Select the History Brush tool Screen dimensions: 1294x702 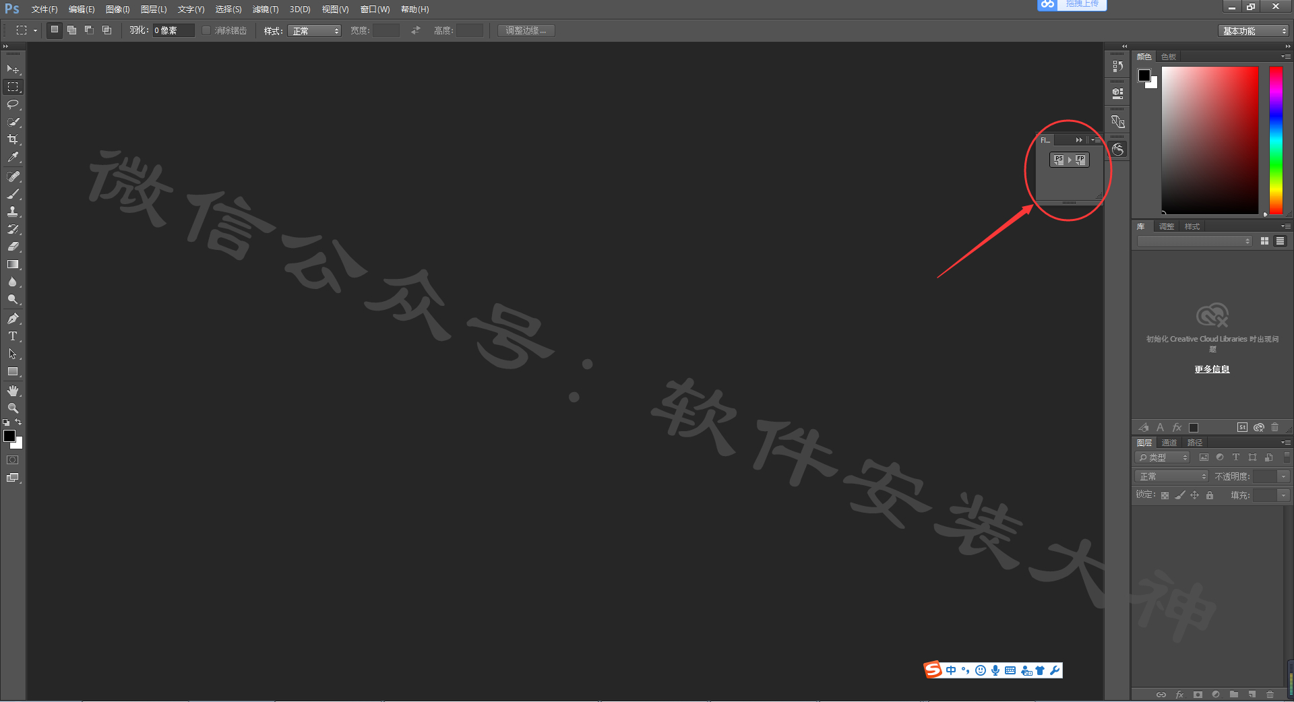tap(13, 229)
